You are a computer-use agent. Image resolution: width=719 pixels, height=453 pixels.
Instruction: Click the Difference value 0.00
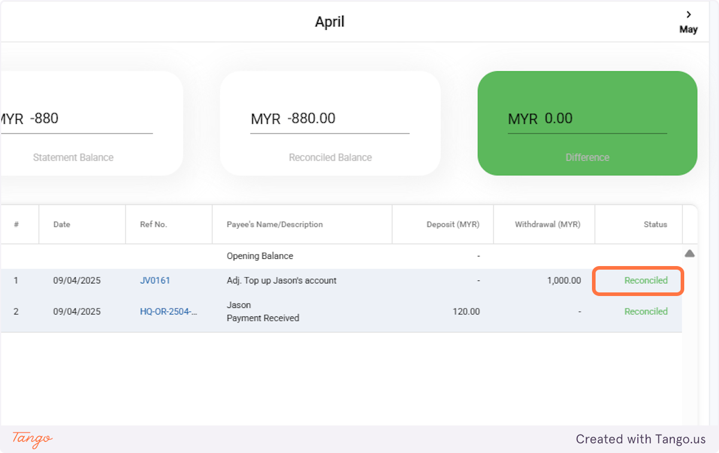(x=558, y=119)
